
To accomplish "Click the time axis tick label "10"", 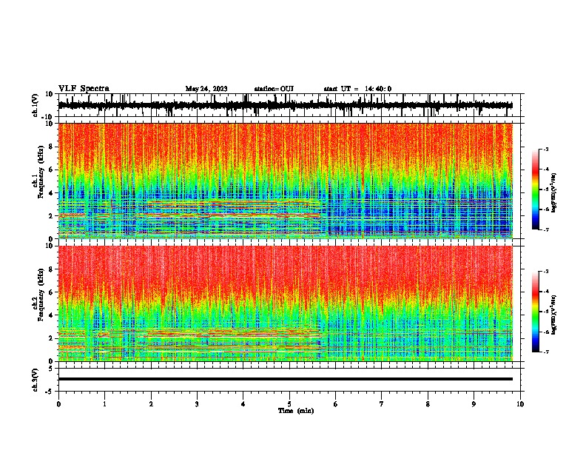I will 520,404.
